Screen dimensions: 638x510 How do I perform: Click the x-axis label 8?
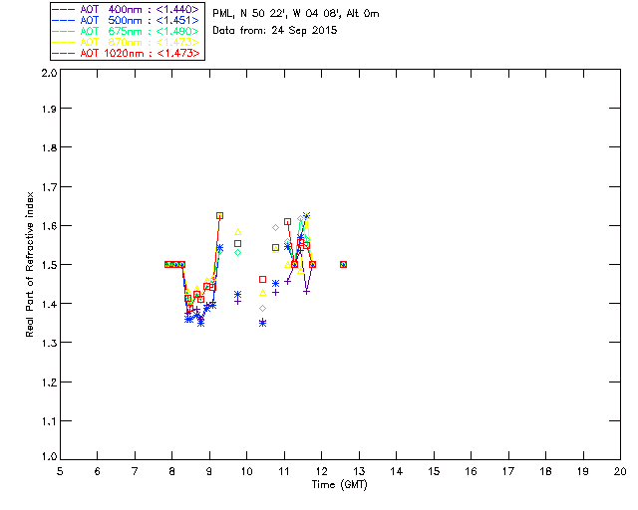pos(172,471)
